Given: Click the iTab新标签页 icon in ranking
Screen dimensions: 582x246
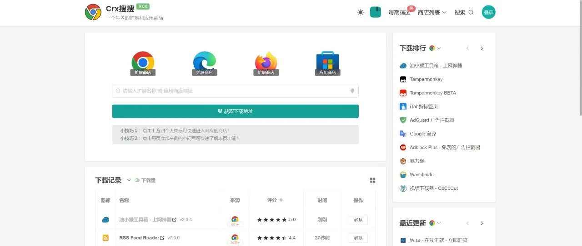Looking at the screenshot, I should 403,106.
